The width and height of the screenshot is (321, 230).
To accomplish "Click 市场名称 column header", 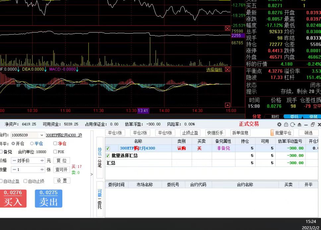I will pyautogui.click(x=145, y=185).
